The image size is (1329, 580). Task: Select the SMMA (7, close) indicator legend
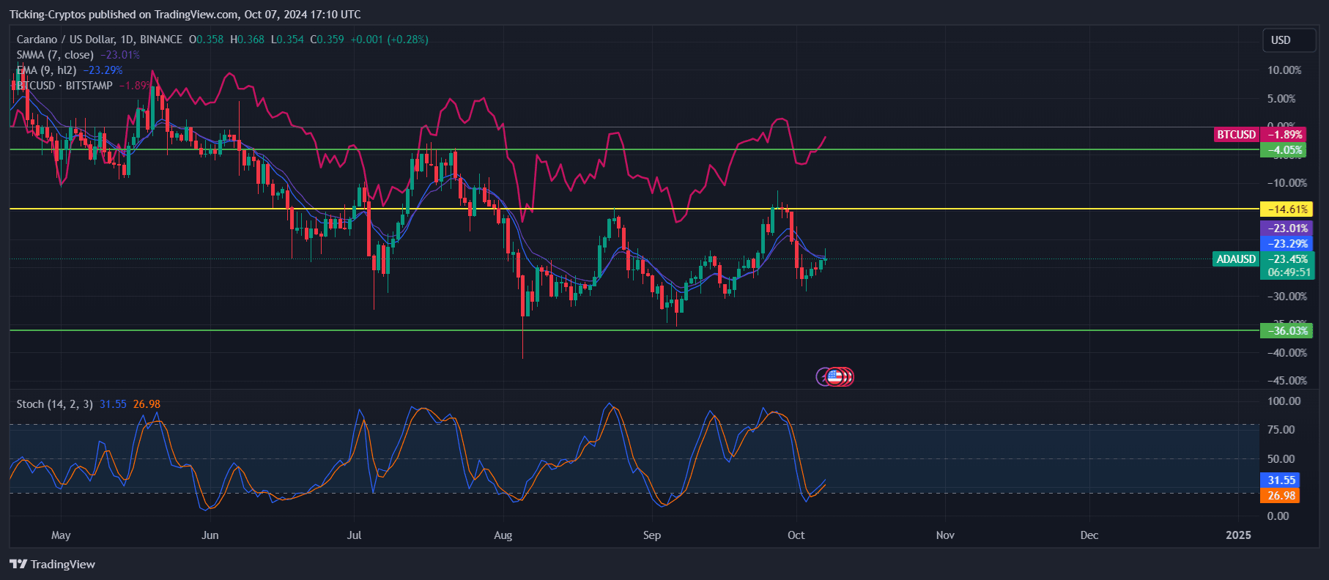click(55, 55)
